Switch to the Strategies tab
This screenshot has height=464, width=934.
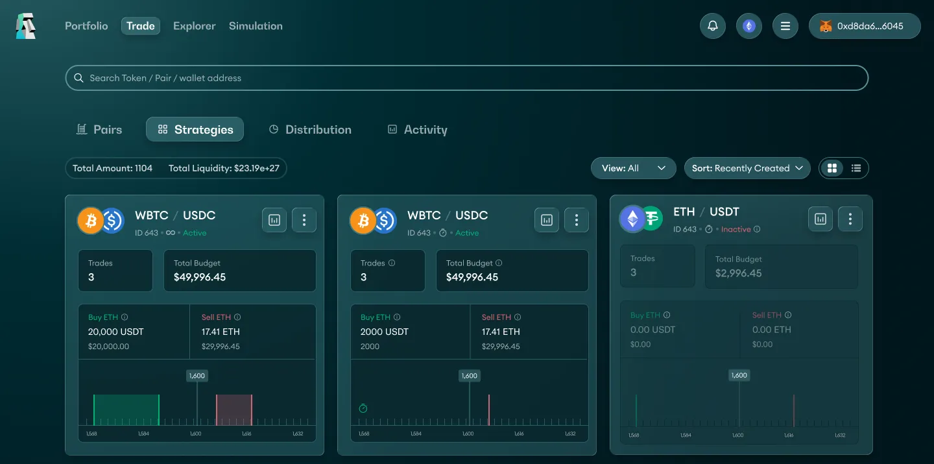coord(195,129)
